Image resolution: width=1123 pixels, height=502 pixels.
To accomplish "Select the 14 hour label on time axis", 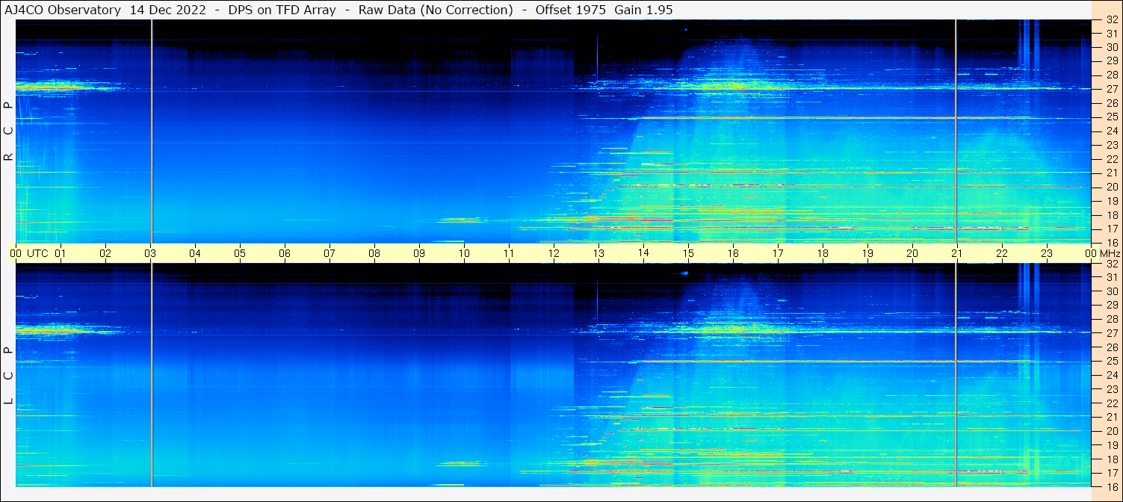I will [x=643, y=252].
